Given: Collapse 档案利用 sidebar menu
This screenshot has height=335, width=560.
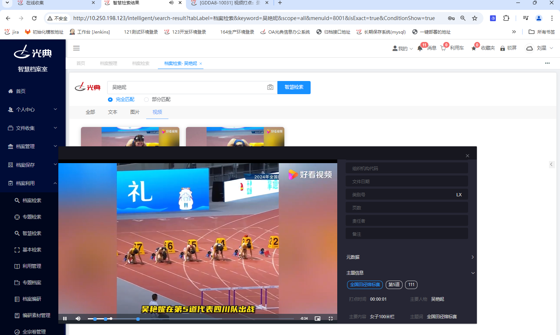Looking at the screenshot, I should tap(33, 183).
